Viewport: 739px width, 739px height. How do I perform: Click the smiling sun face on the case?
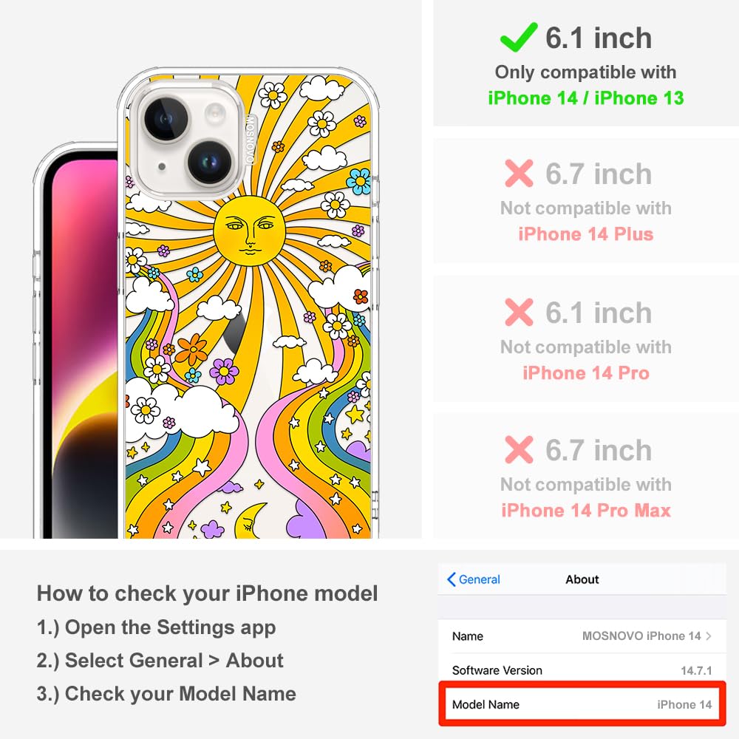tap(249, 231)
